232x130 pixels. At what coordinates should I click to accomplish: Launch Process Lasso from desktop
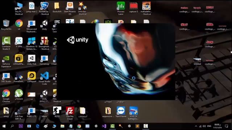(x=121, y=9)
